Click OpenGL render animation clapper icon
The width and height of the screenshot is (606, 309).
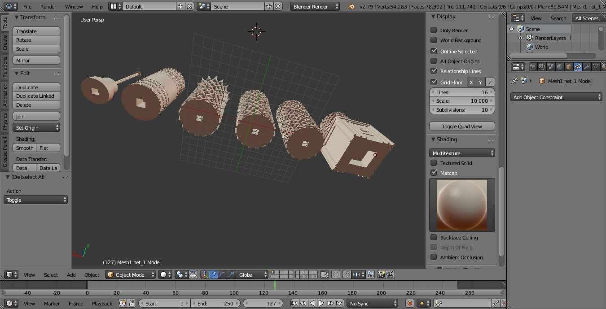tap(390, 274)
